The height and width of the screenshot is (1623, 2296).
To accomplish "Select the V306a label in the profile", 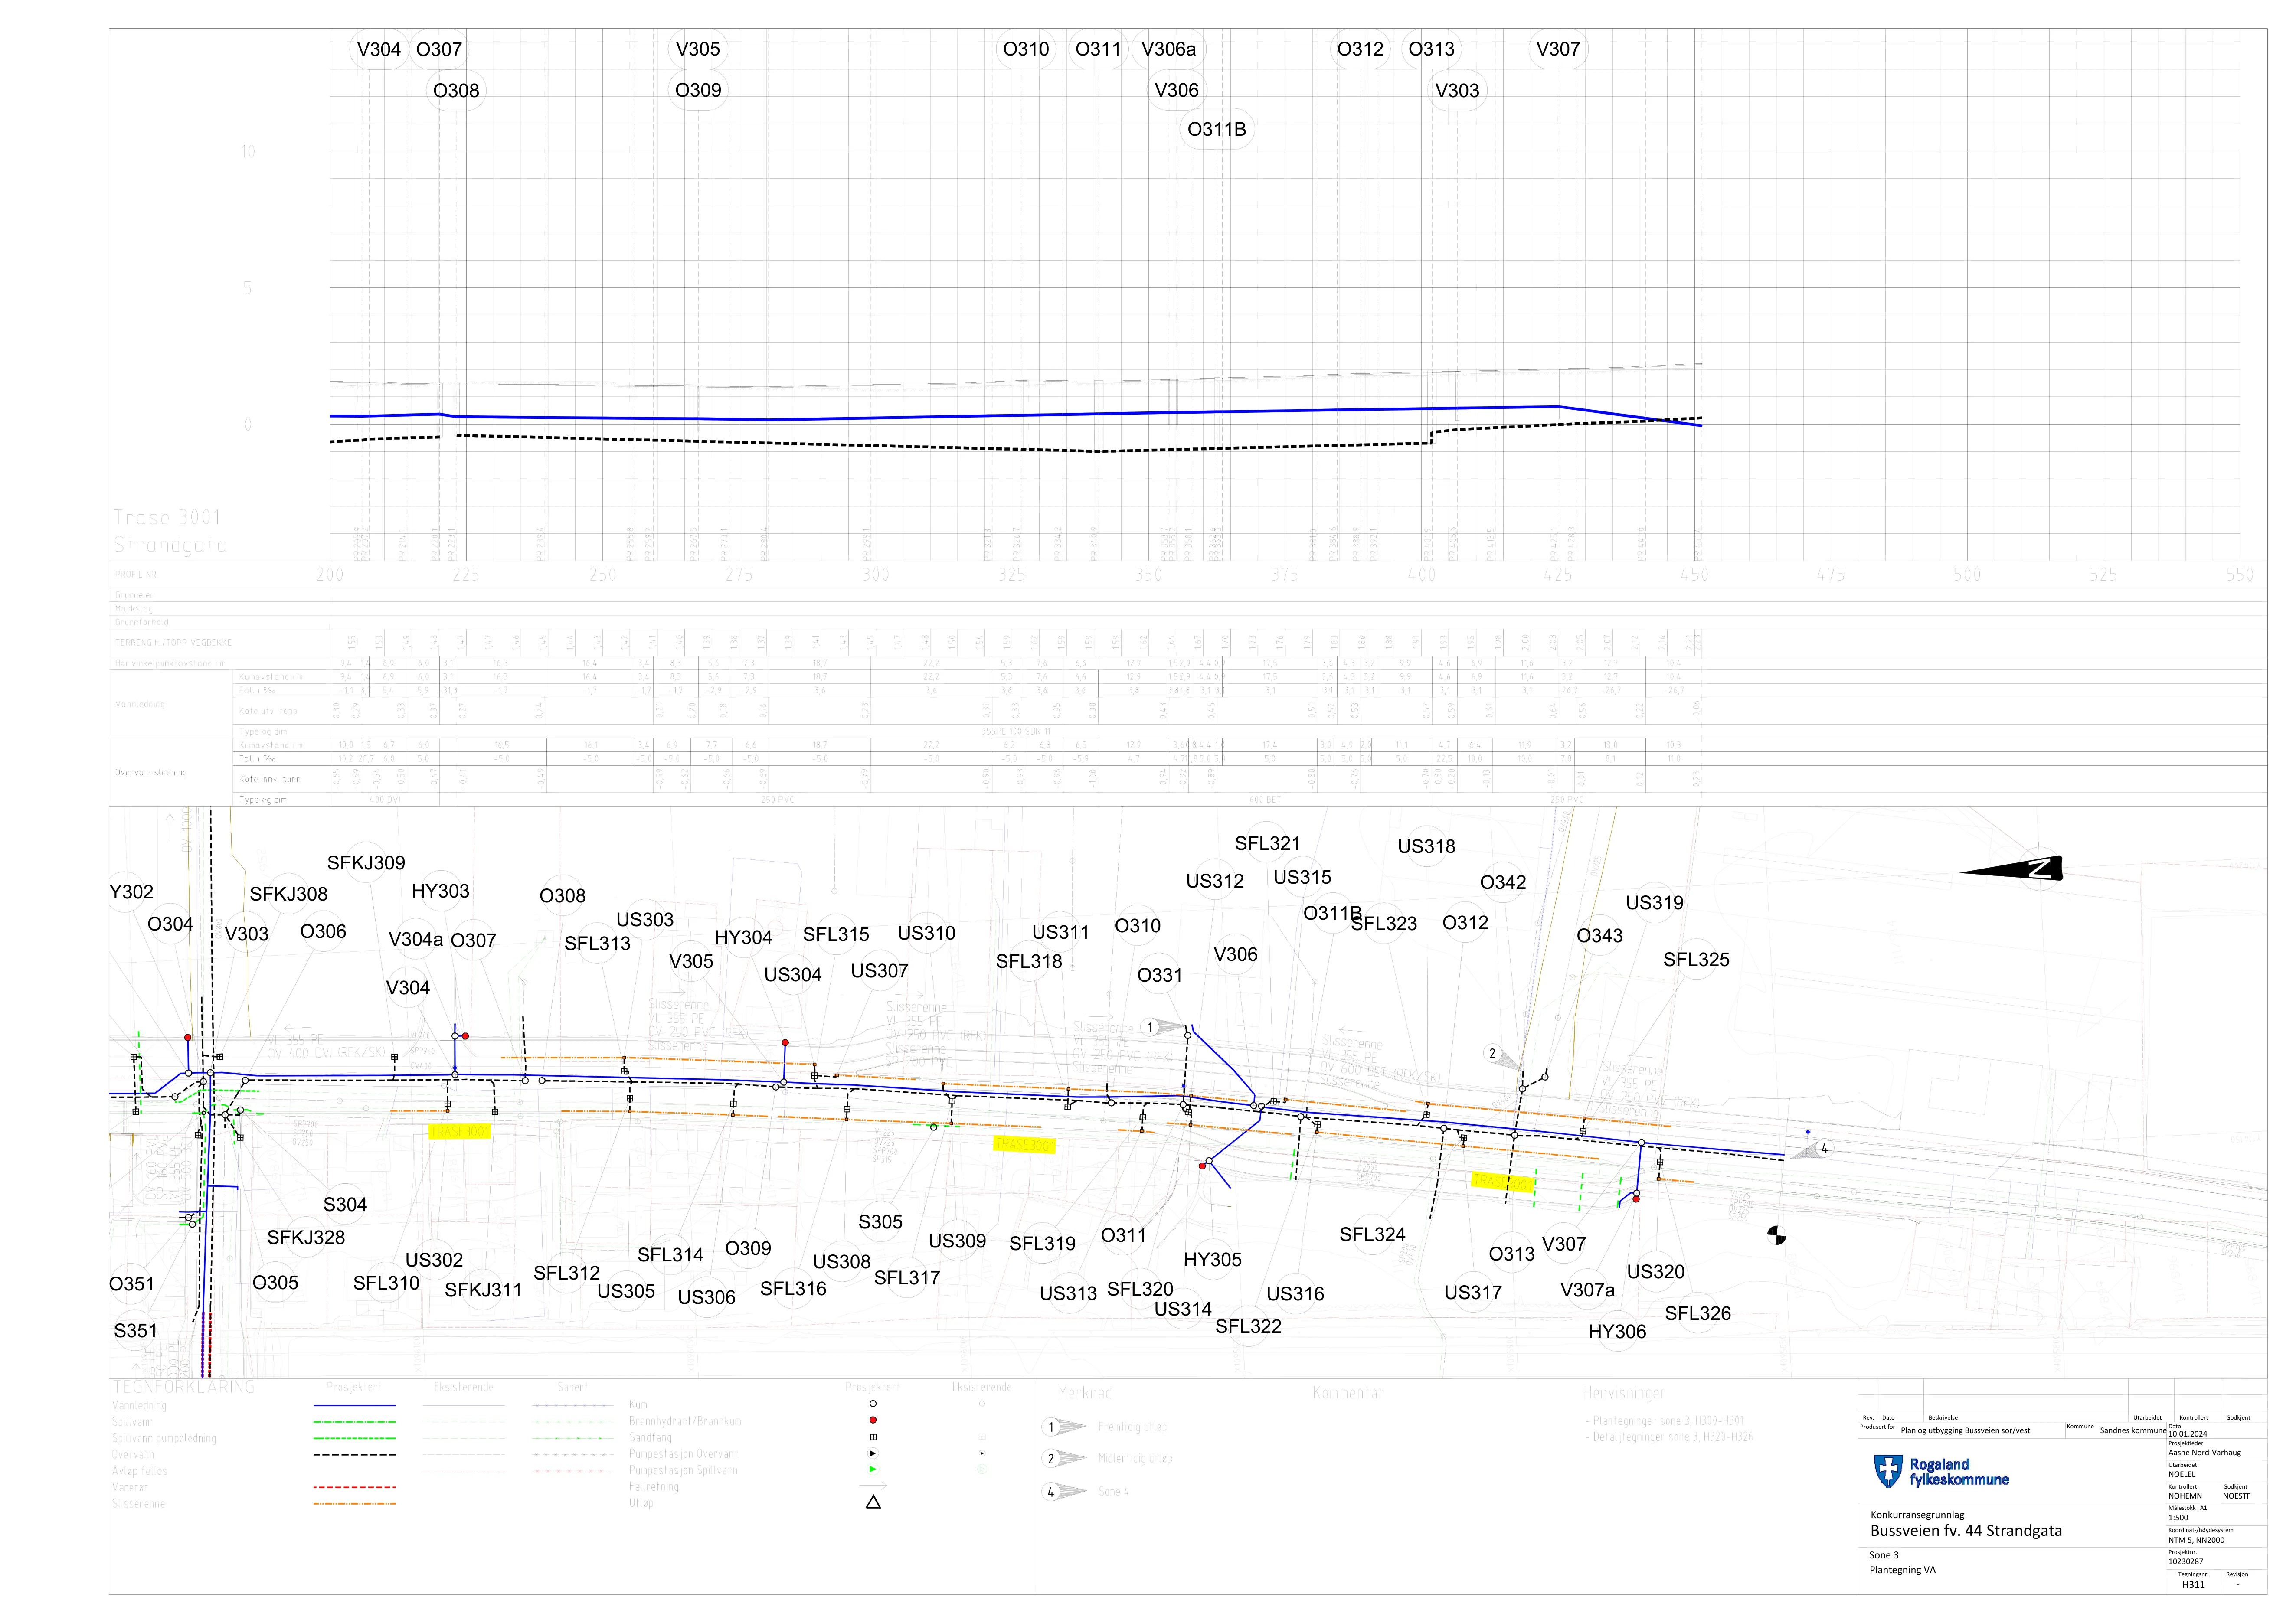I will coord(1169,49).
